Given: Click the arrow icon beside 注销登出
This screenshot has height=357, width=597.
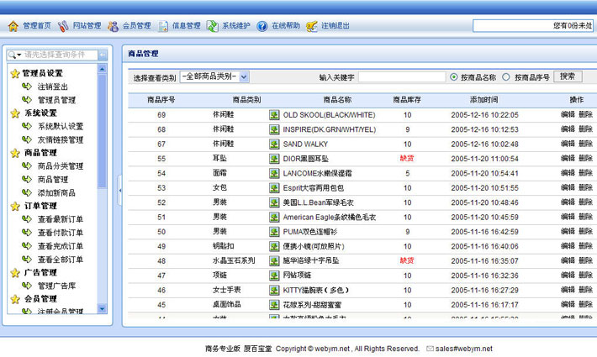Looking at the screenshot, I should [27, 87].
